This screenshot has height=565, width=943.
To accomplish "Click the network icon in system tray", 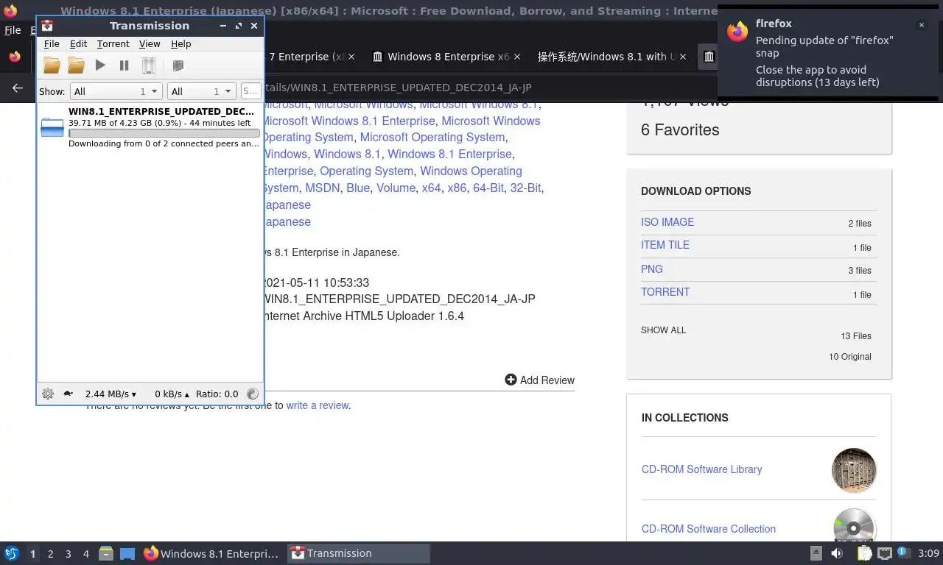I will click(885, 553).
